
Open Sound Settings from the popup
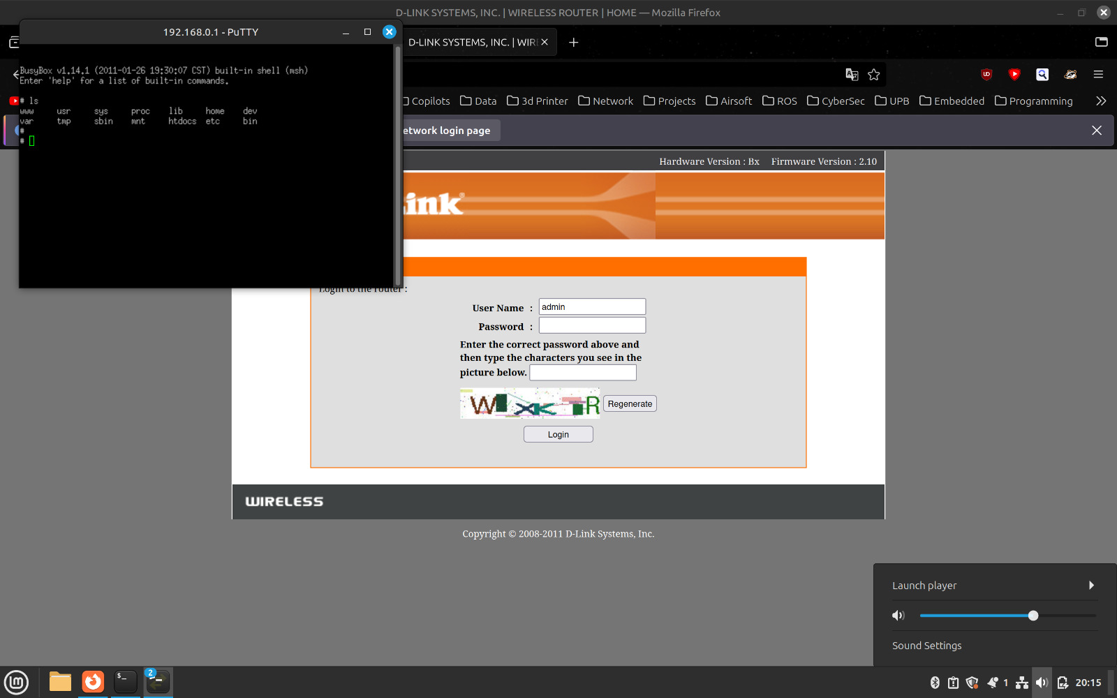[926, 646]
